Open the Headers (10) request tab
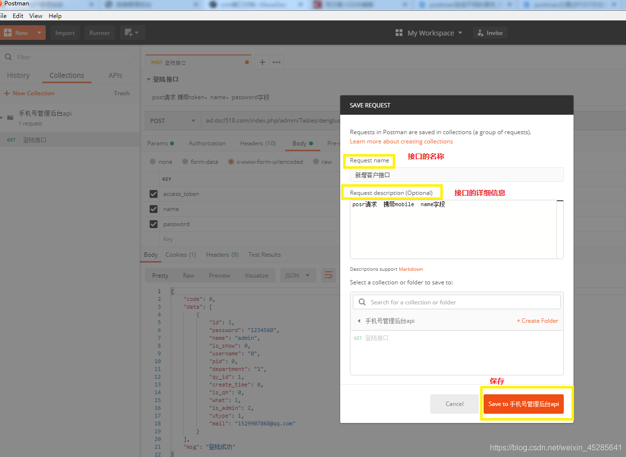This screenshot has height=457, width=626. pos(258,143)
